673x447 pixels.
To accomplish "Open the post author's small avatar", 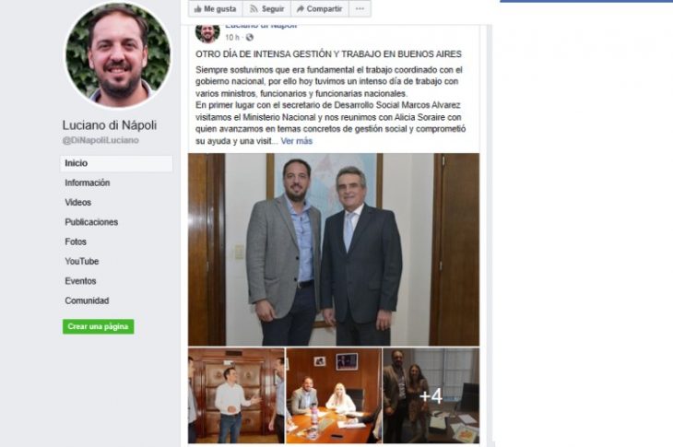I will [207, 33].
